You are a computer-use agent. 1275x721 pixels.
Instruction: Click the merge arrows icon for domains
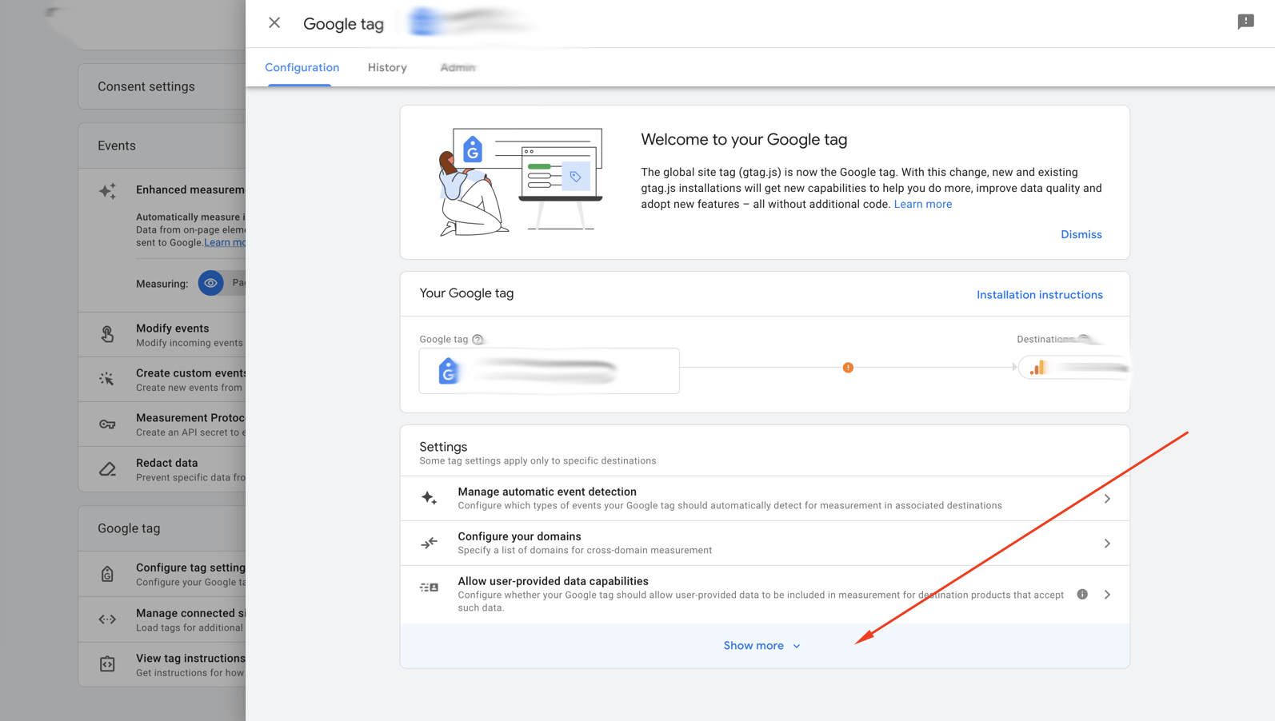tap(430, 543)
